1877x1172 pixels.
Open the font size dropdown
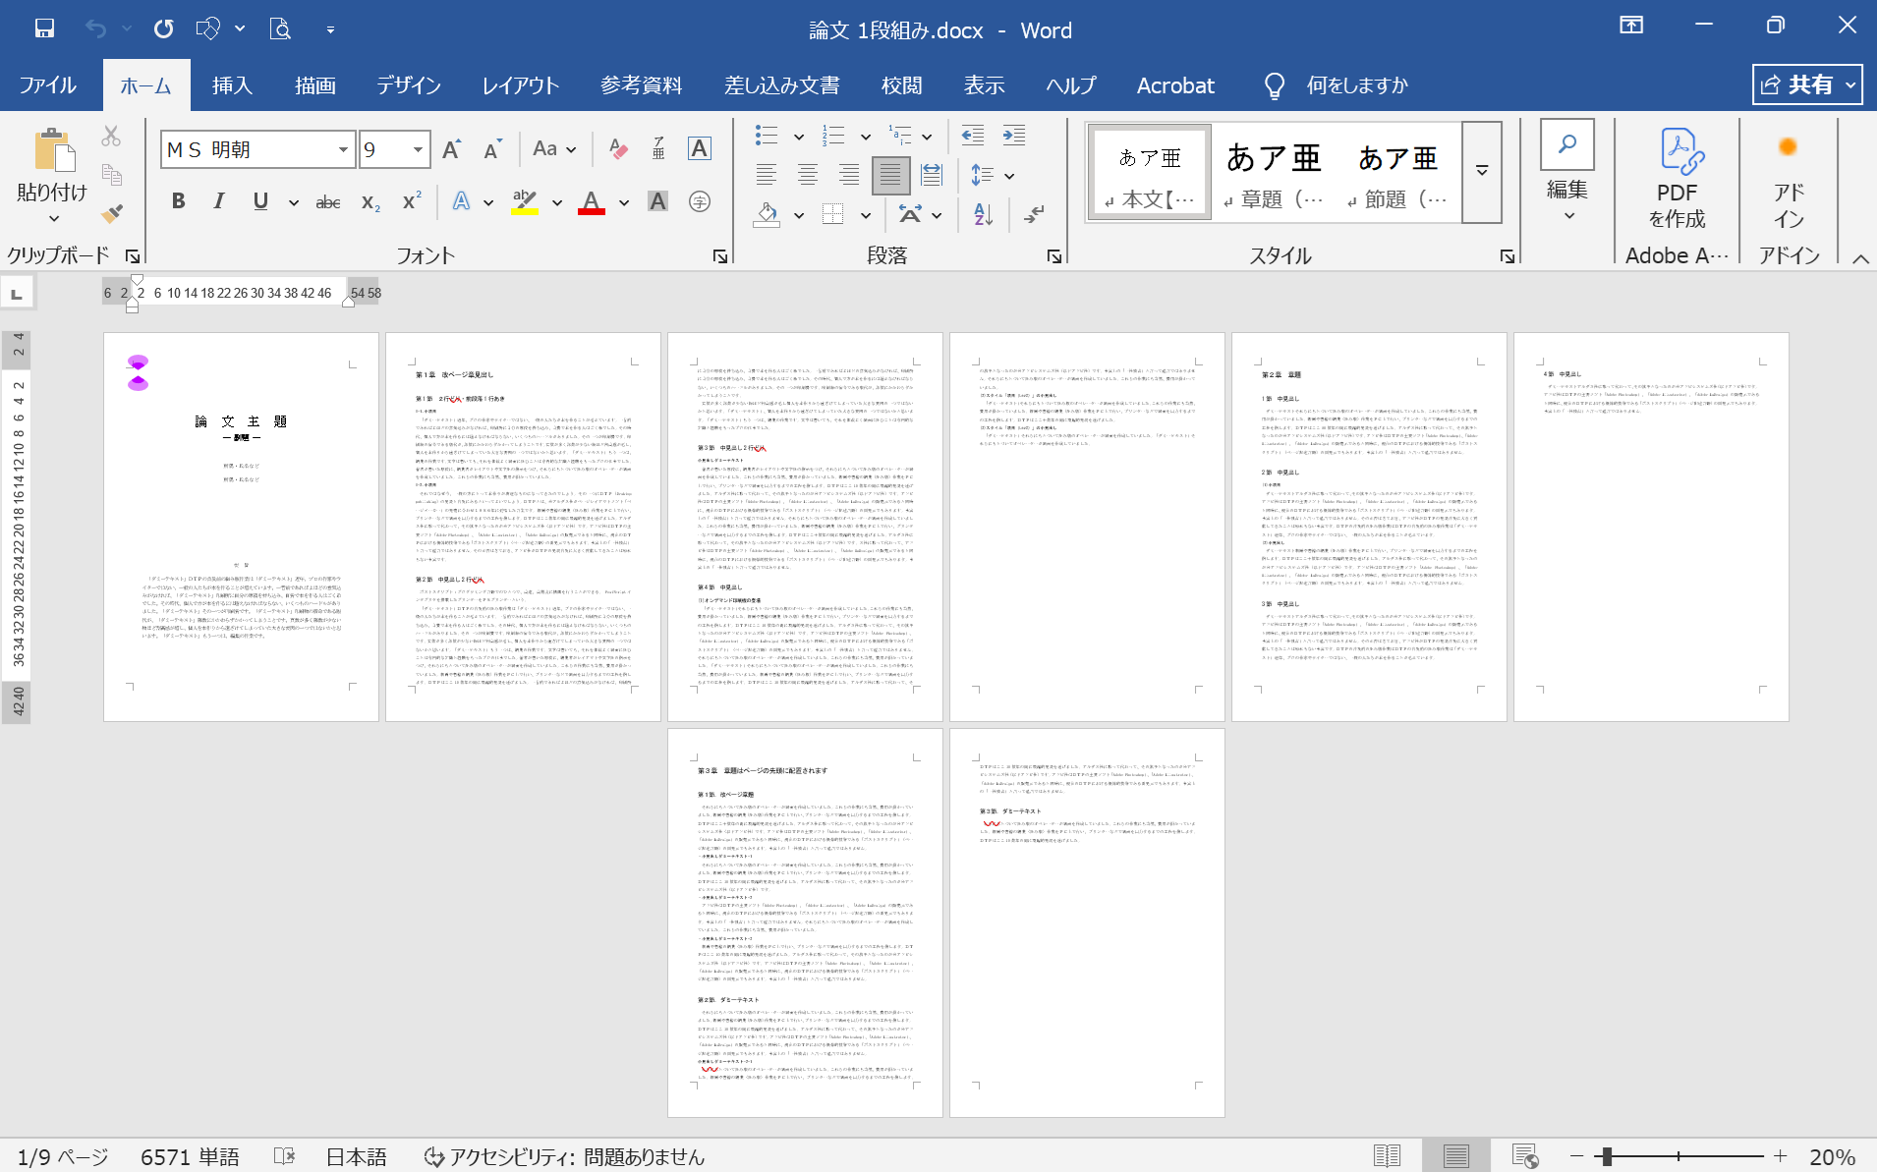coord(418,149)
